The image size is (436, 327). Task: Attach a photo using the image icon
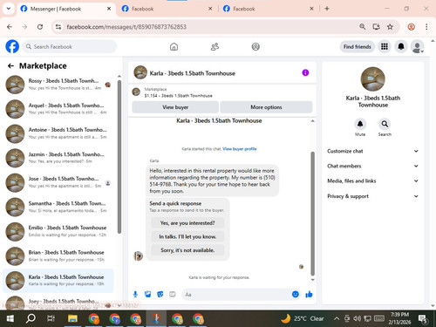click(x=148, y=295)
